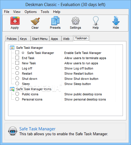Open the Tools menu

click(x=45, y=12)
